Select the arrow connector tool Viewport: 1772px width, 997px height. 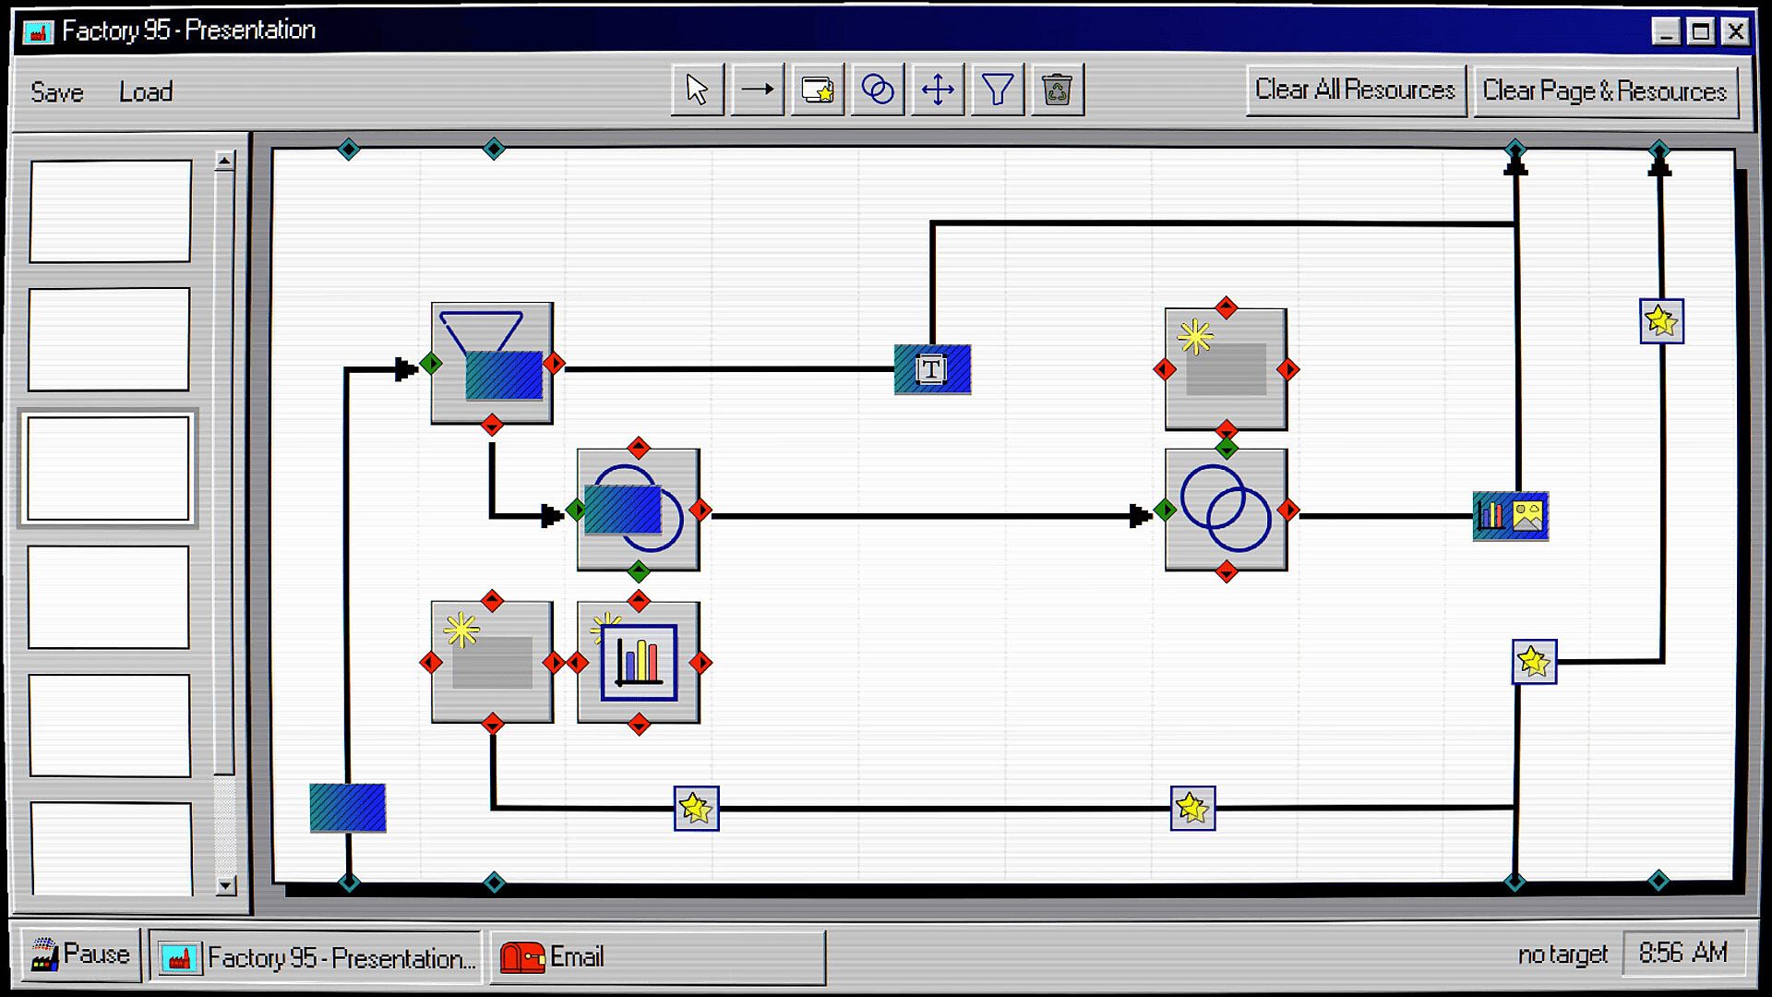757,90
